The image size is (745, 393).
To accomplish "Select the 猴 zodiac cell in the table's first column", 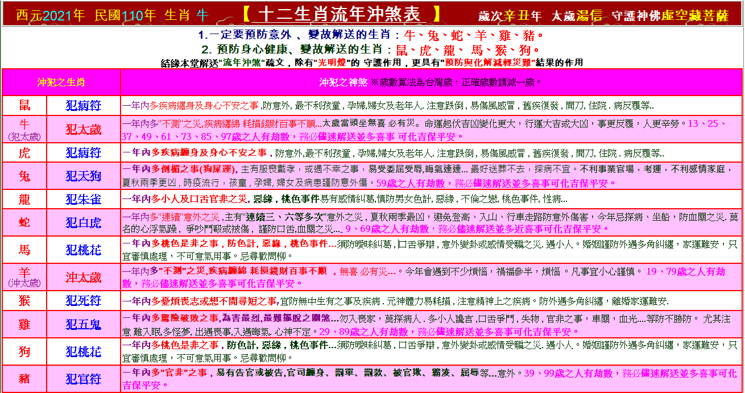I will click(x=25, y=301).
